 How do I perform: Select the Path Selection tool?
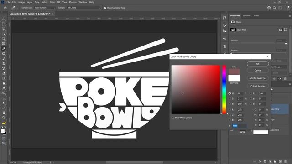click(4, 103)
